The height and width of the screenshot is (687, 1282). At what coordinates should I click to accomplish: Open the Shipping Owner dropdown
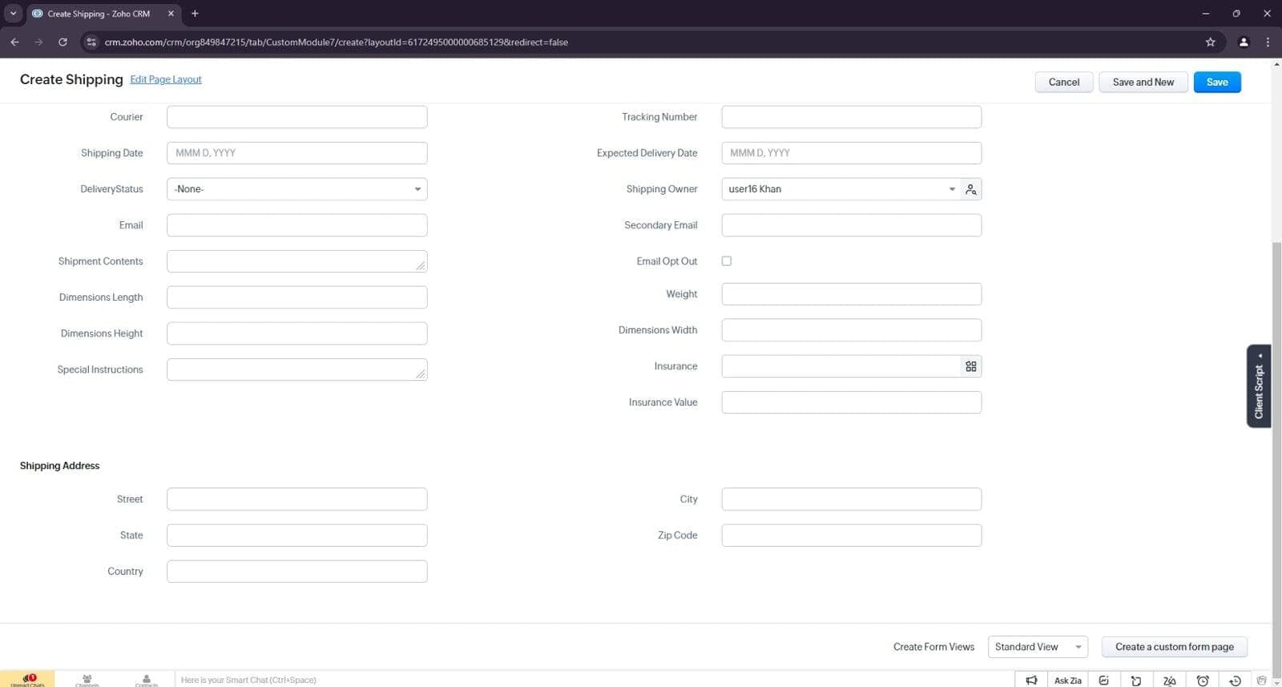(x=840, y=189)
